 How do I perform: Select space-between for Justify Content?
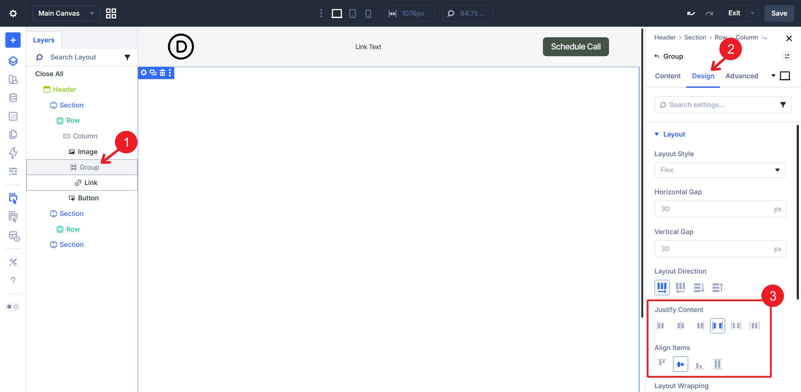[x=718, y=325]
